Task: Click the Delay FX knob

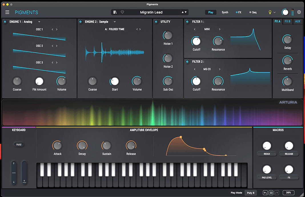Action: click(288, 40)
